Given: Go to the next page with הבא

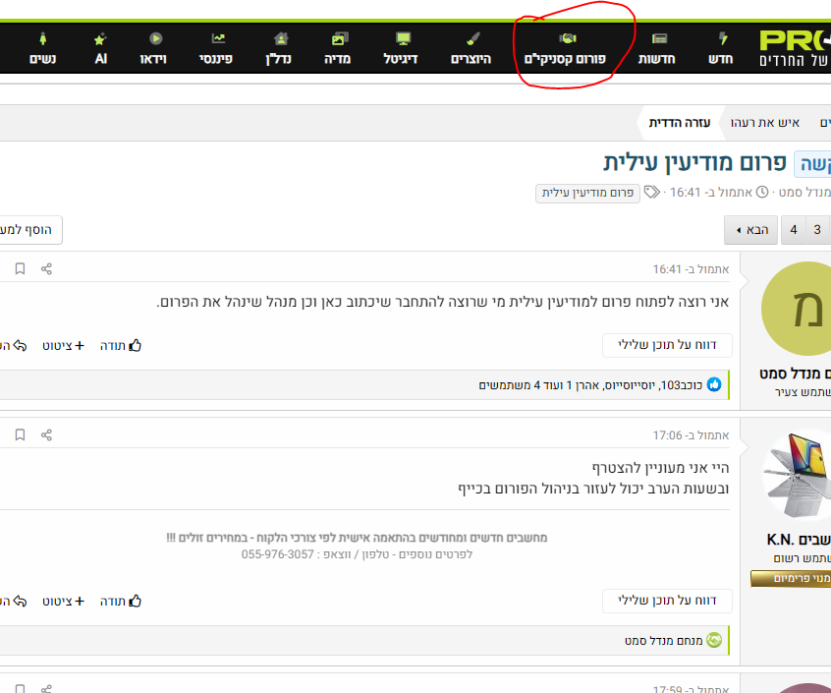Looking at the screenshot, I should click(x=751, y=230).
